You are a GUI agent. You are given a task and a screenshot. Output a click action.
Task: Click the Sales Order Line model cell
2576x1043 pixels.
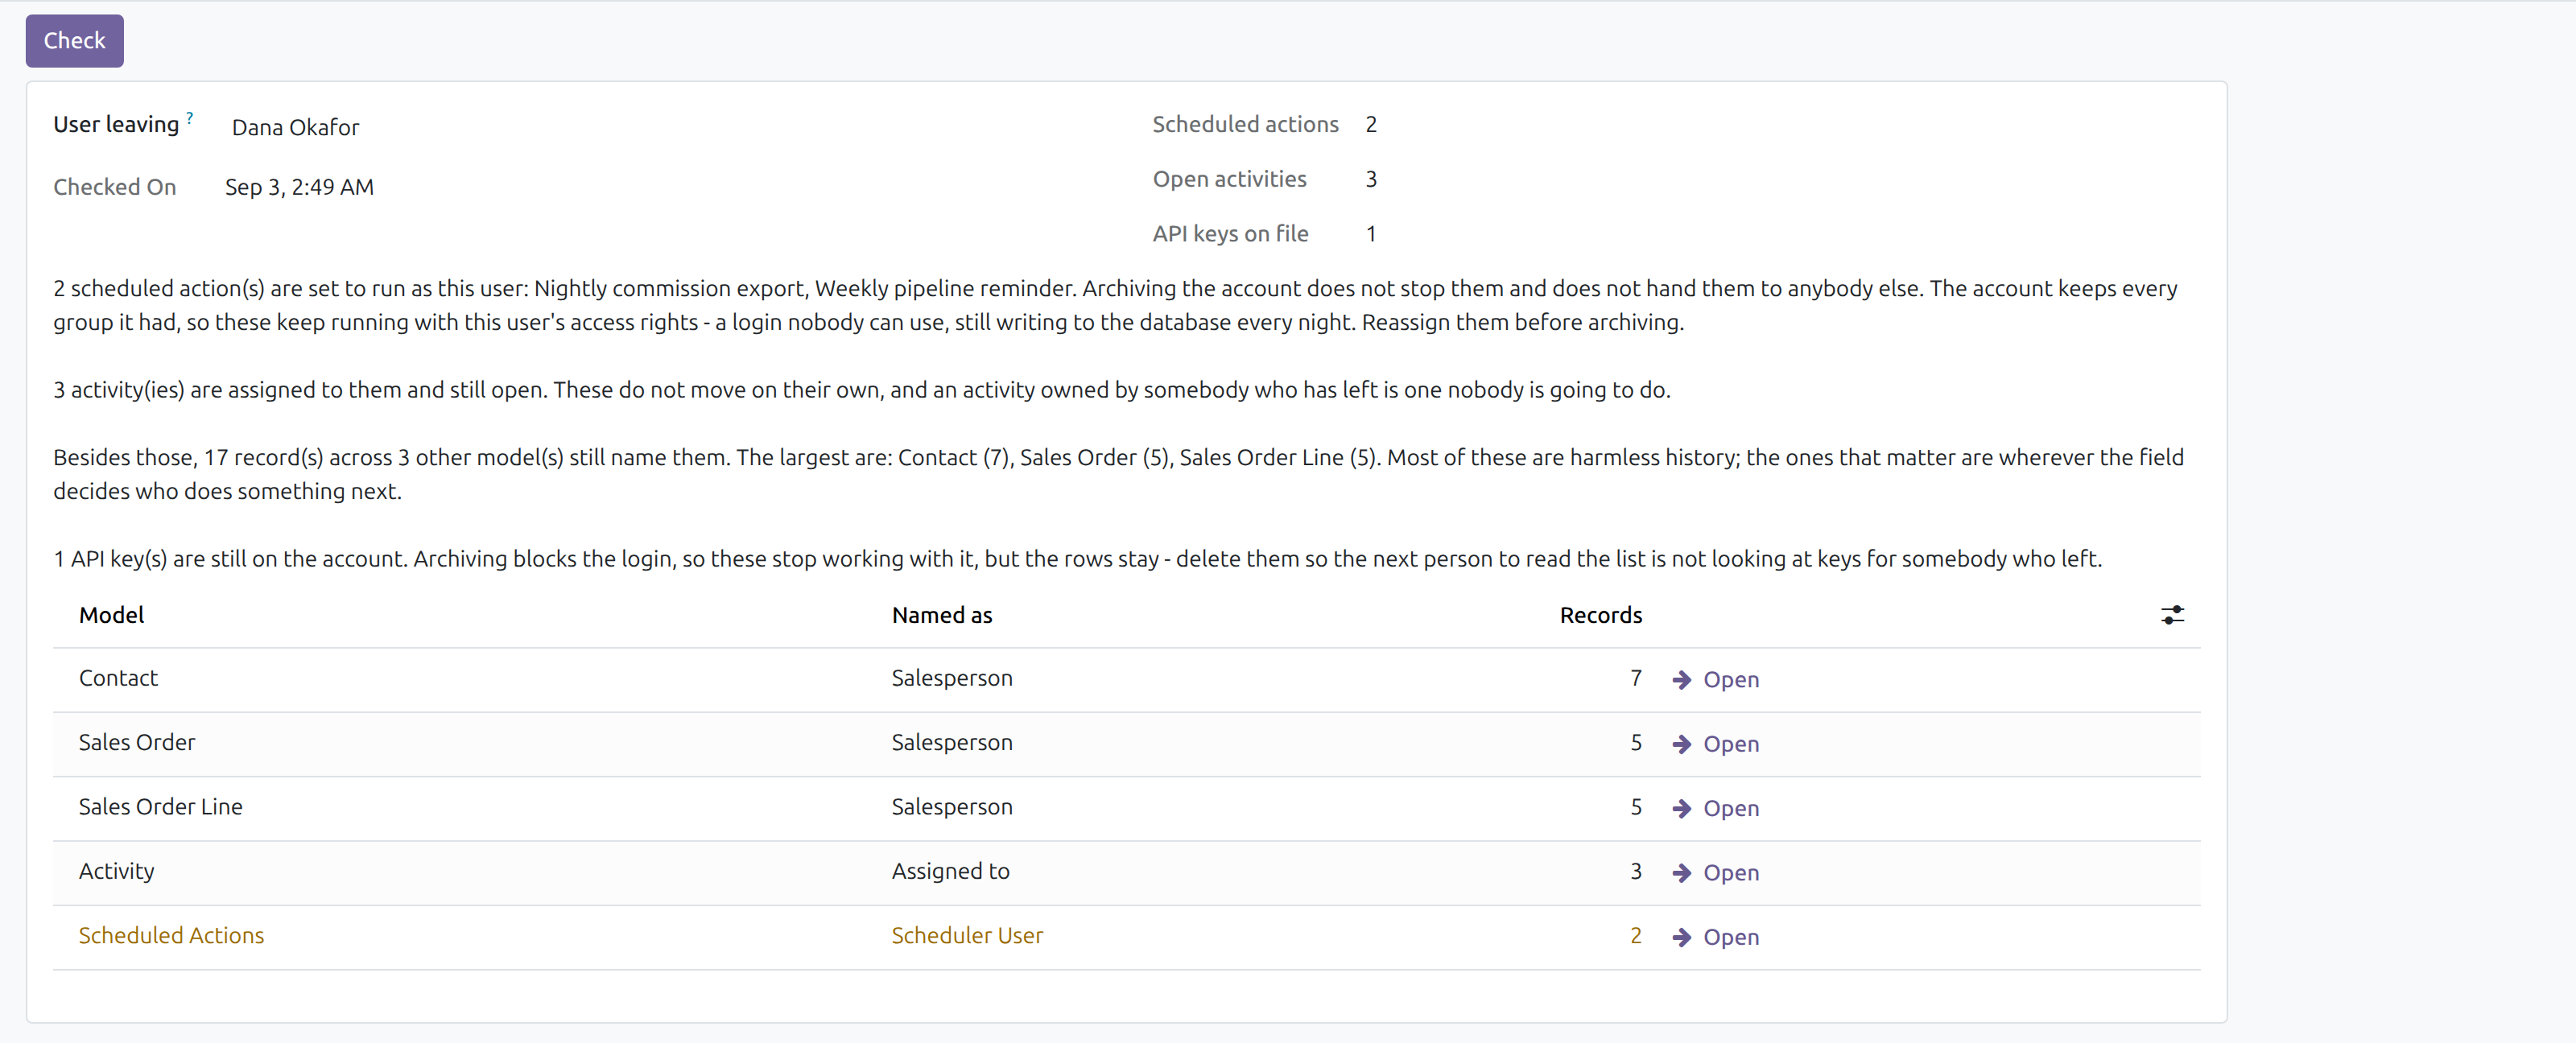pyautogui.click(x=161, y=806)
